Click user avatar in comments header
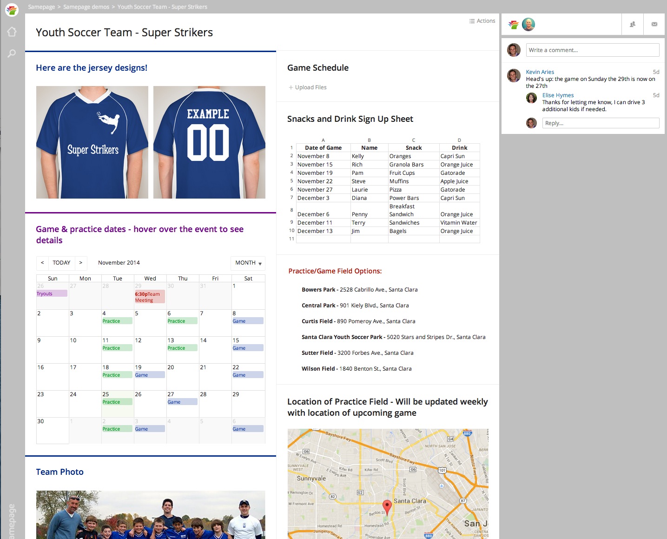667x539 pixels. 528,24
